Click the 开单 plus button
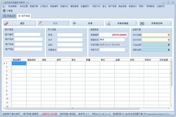 (88, 23)
